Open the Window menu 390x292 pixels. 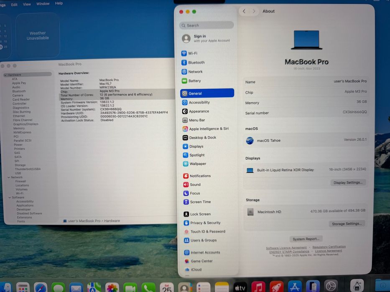(x=43, y=4)
